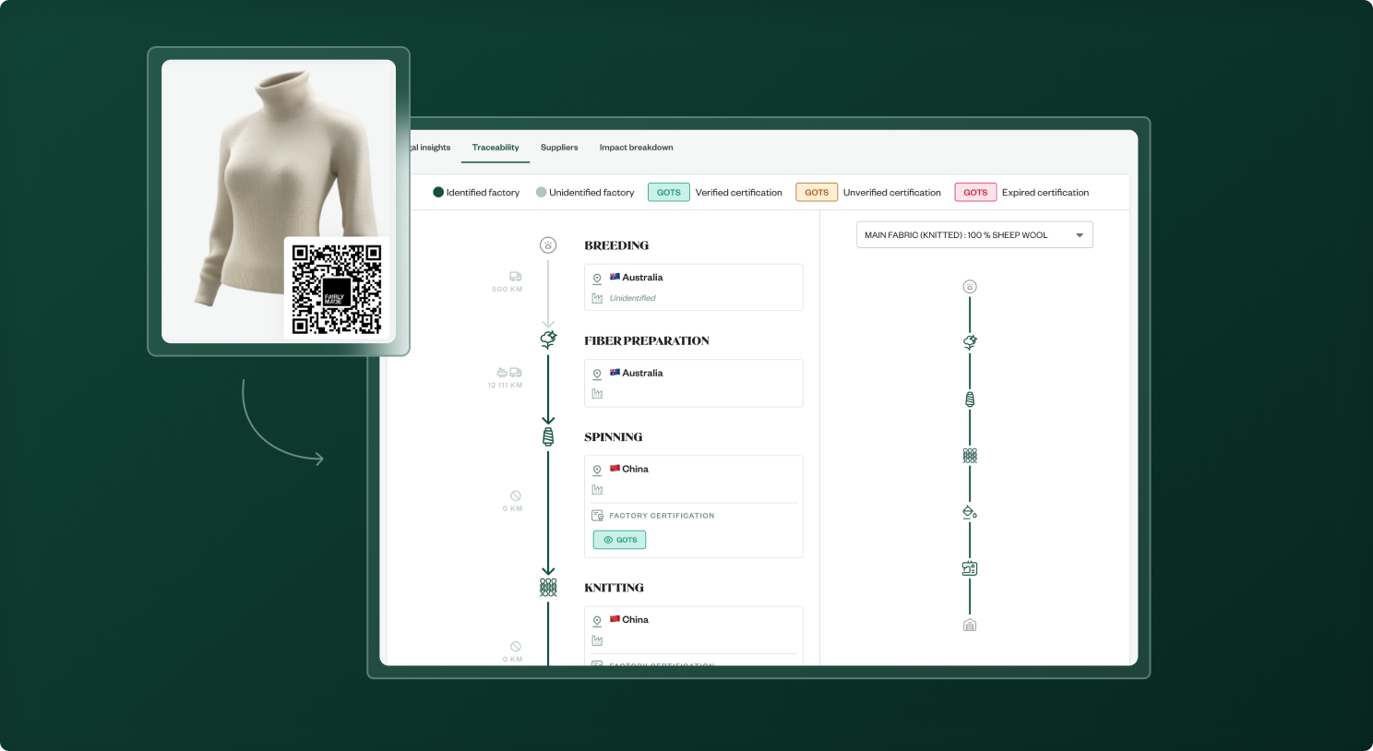Click Australia in the Fiber Preparation card

(642, 374)
